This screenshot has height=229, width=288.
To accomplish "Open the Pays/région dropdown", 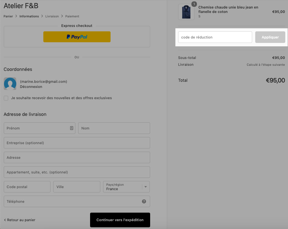I will (x=126, y=187).
